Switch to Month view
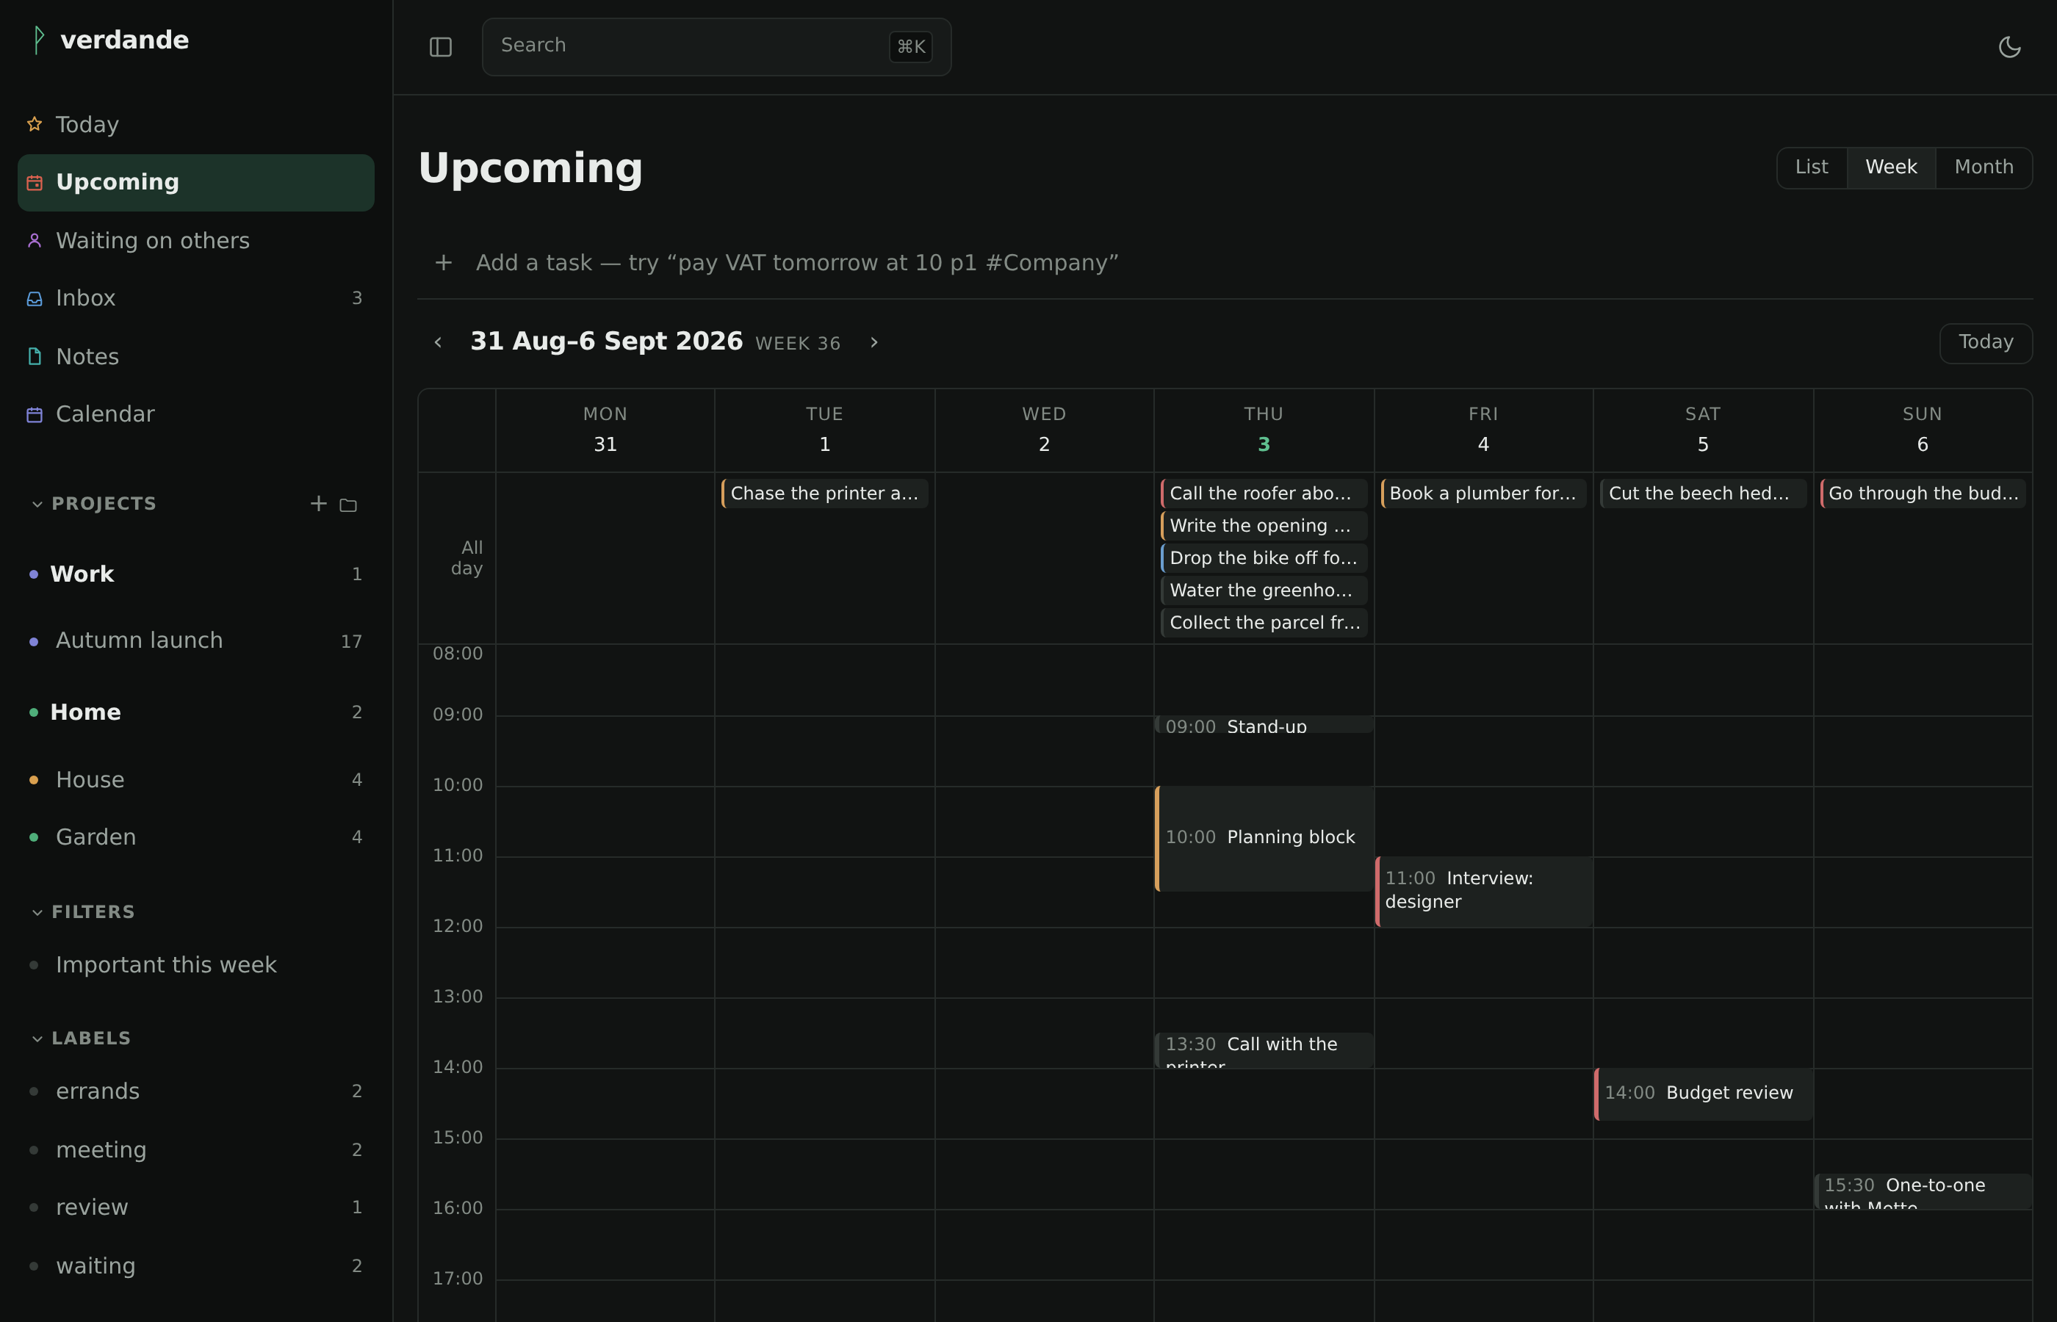Screen dimensions: 2057x1322 tap(1983, 167)
